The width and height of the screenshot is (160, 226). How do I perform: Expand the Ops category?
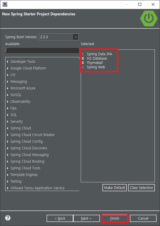[x=8, y=108]
